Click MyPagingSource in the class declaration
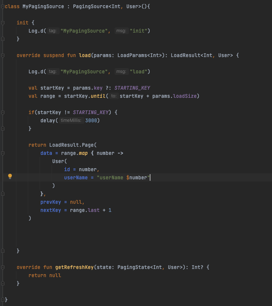 pyautogui.click(x=43, y=6)
